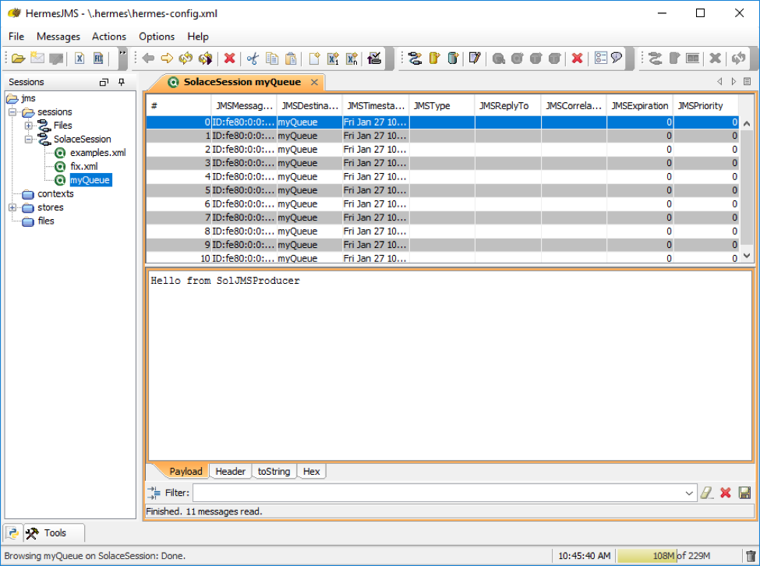This screenshot has width=760, height=566.
Task: Select fix.xml in the session tree
Action: [83, 166]
